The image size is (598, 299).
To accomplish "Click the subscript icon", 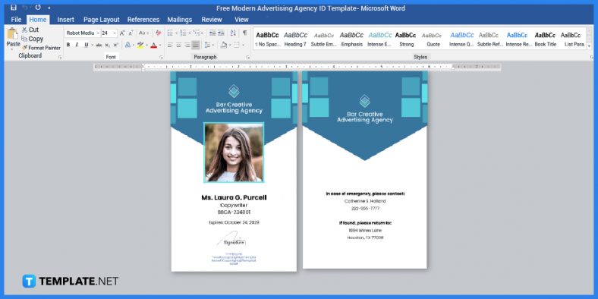I will (x=108, y=45).
